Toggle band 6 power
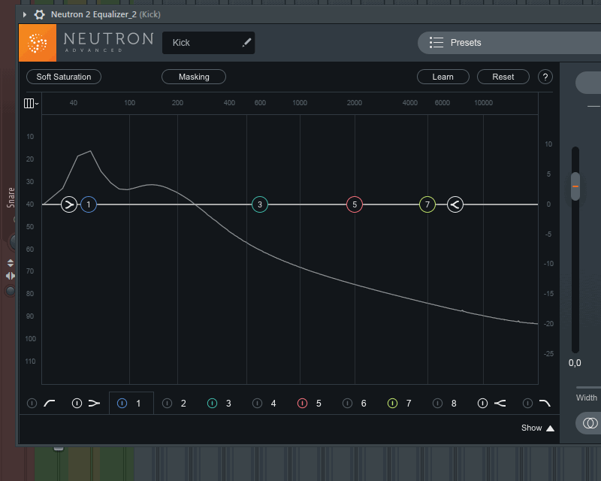Image resolution: width=601 pixels, height=481 pixels. (347, 403)
